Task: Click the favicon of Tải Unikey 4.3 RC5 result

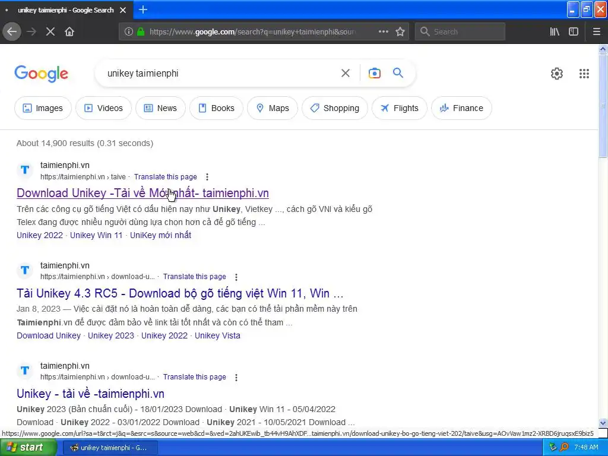Action: [x=25, y=270]
